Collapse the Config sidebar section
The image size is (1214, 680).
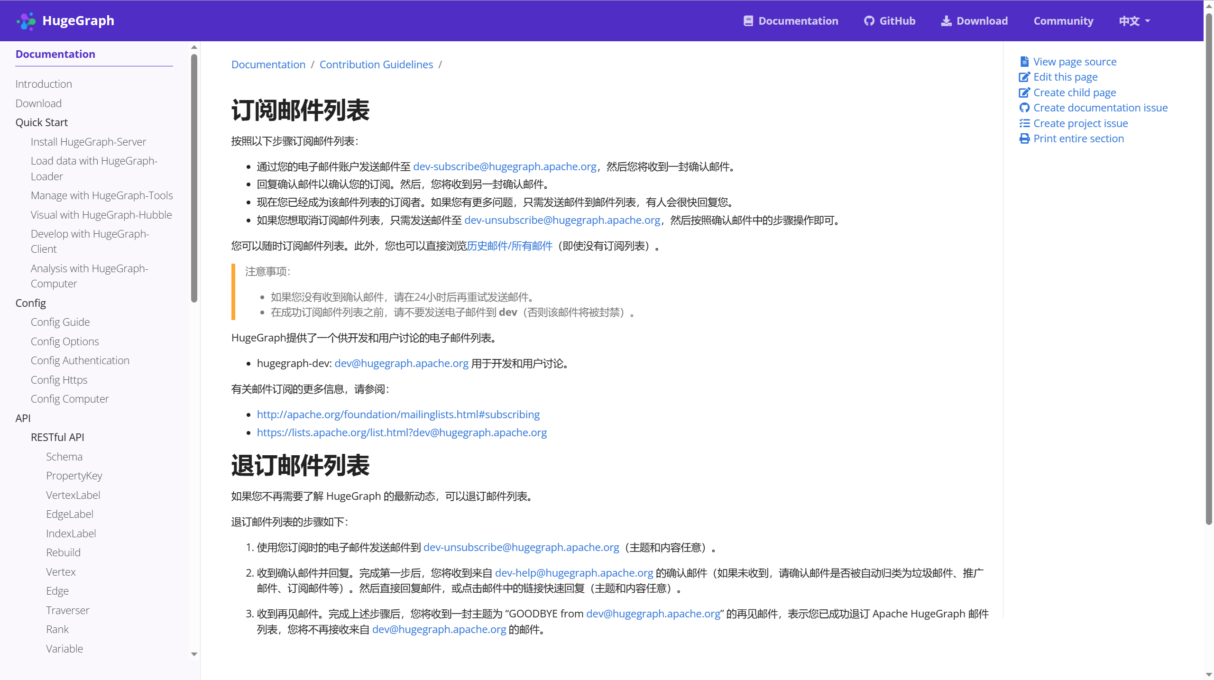(x=31, y=303)
